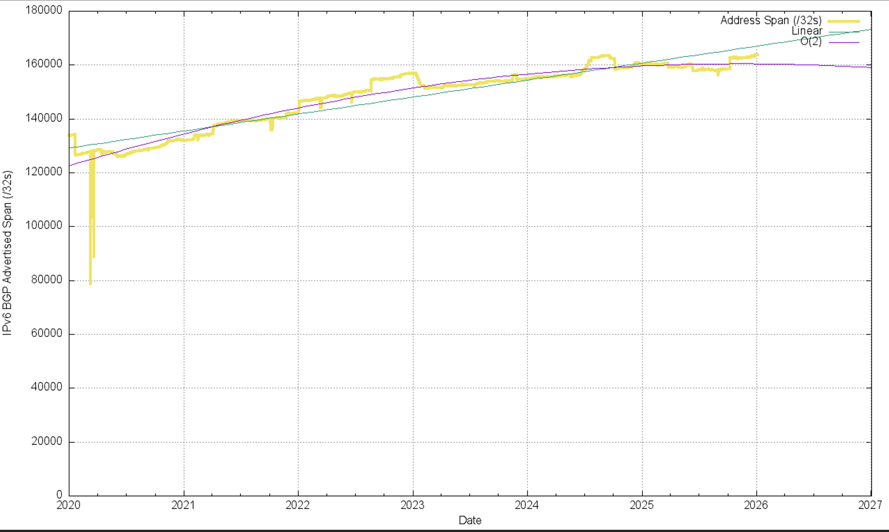Click the 2026 x-axis tick label
The height and width of the screenshot is (532, 889).
756,505
